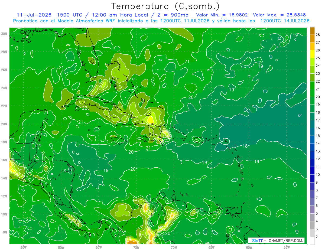Image resolution: width=325 pixels, height=251 pixels.
Task: Click the dark blue swatch between 10 and 11
Action: point(312,171)
